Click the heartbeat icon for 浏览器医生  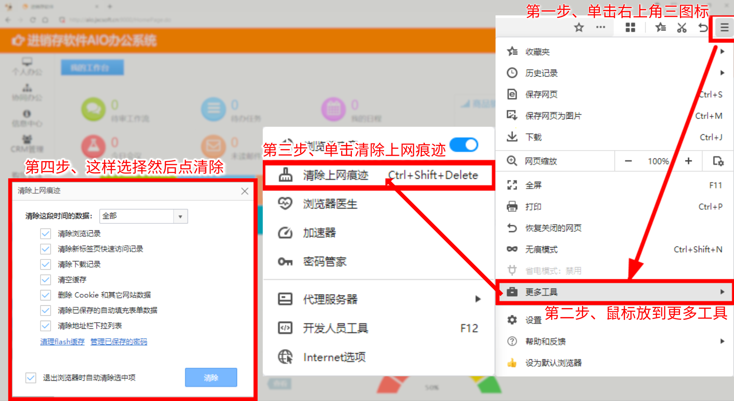285,203
